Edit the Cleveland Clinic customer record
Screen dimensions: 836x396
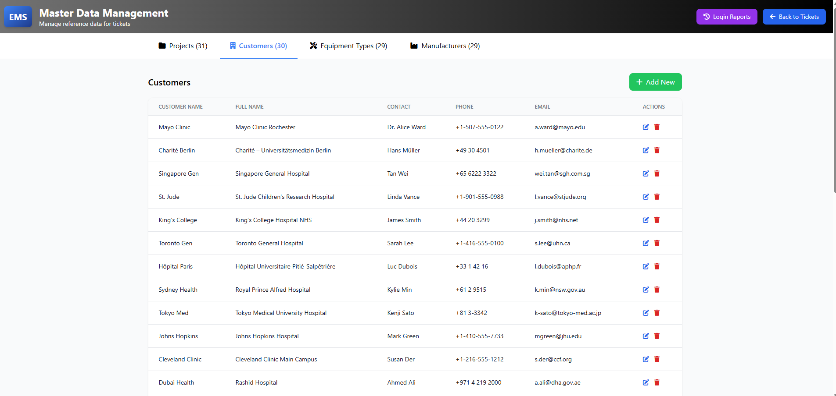(645, 359)
